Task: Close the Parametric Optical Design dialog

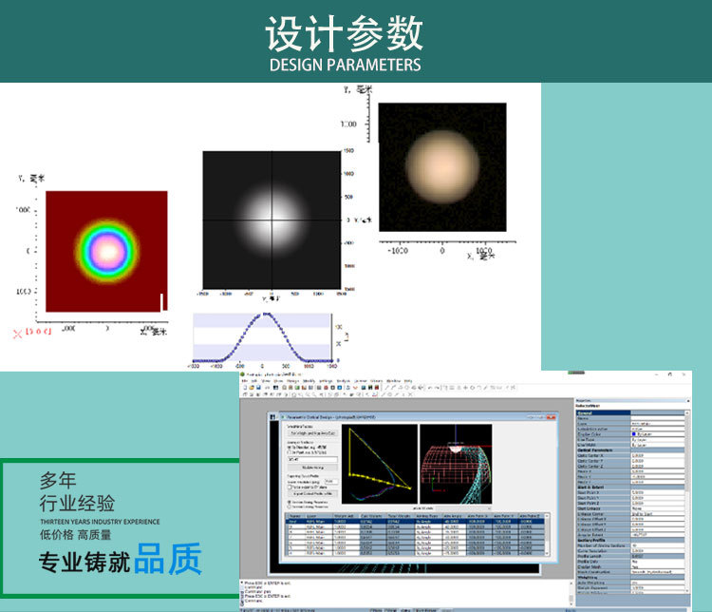Action: 551,417
